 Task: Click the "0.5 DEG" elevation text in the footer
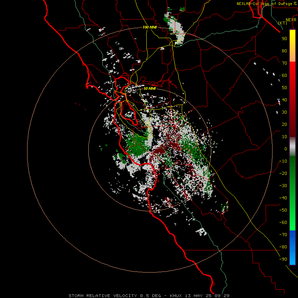click(150, 296)
